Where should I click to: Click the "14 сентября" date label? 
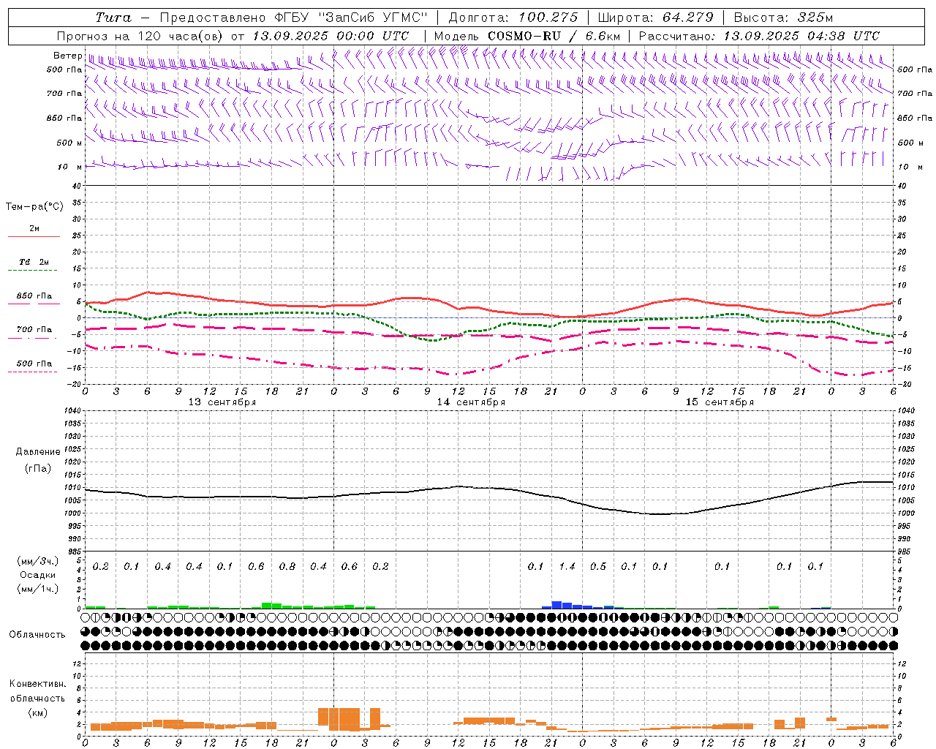[x=471, y=402]
